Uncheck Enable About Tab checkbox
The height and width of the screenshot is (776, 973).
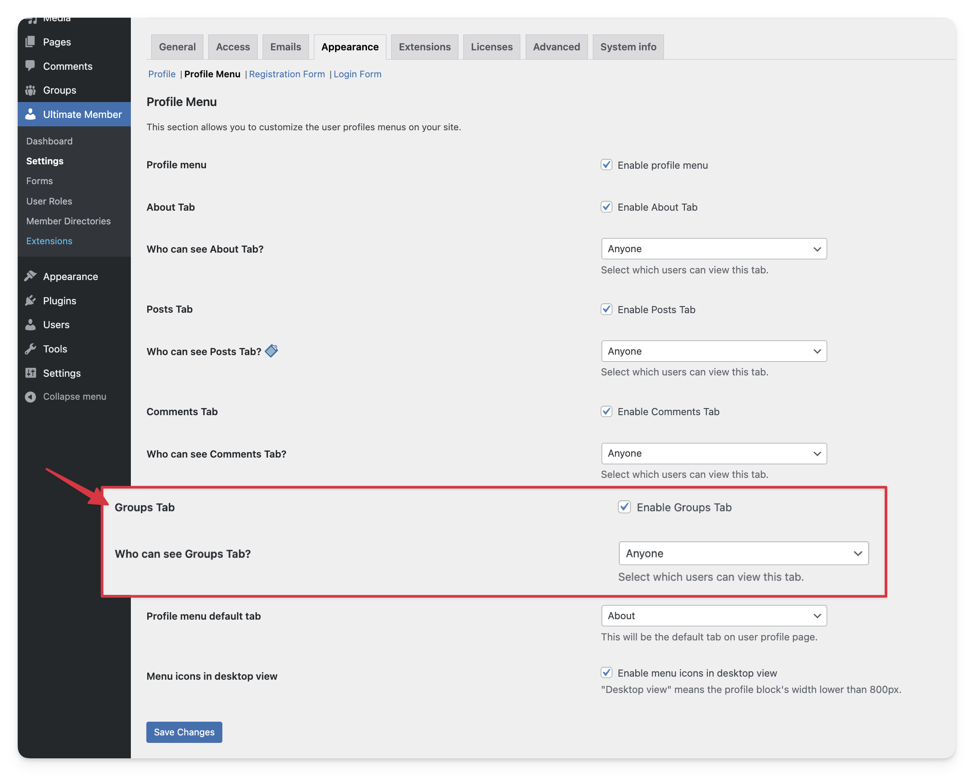click(606, 207)
